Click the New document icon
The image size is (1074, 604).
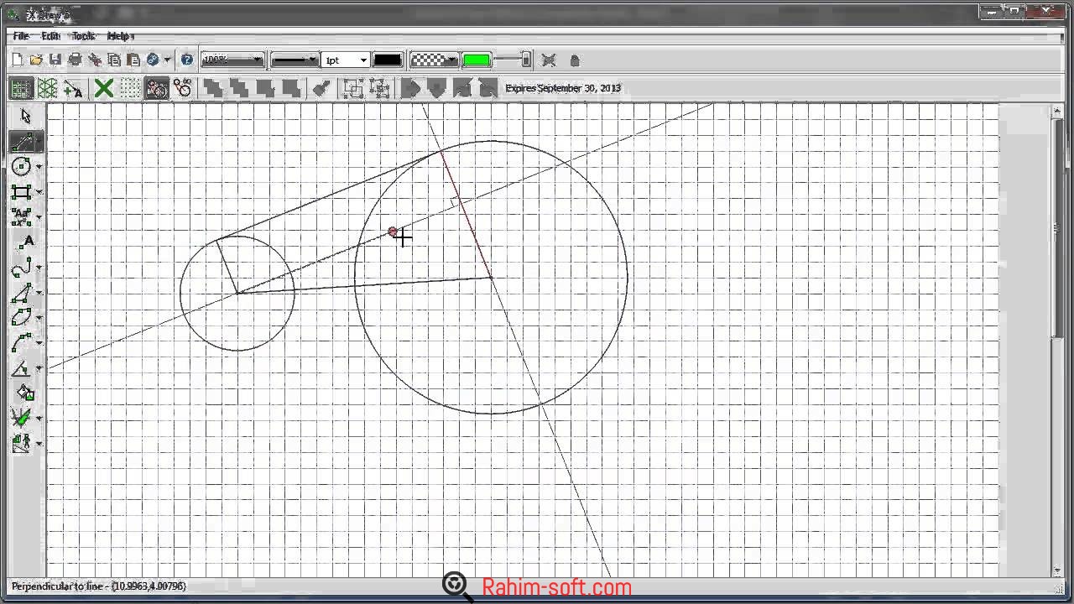point(18,60)
